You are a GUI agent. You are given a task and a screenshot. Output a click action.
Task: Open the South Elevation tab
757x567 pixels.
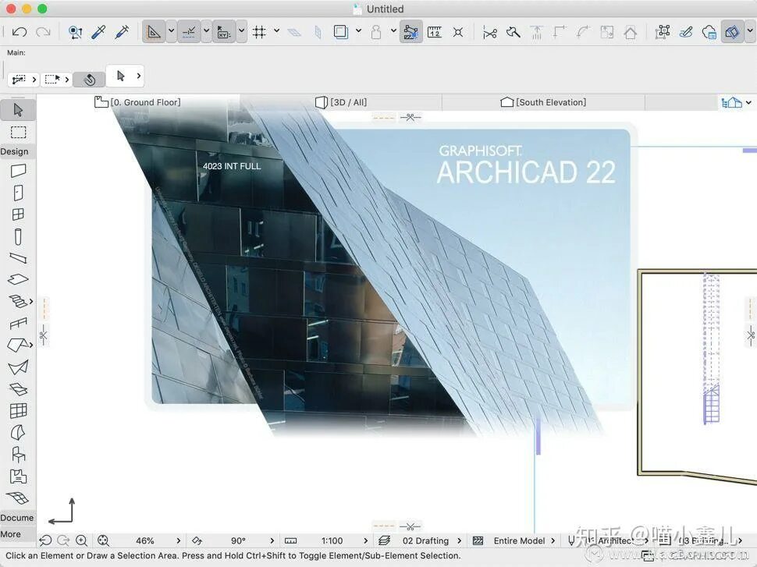pos(543,102)
